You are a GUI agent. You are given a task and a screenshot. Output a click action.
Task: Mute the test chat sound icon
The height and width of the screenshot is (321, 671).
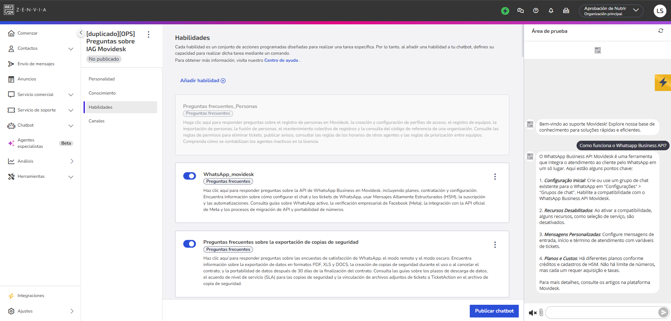click(x=533, y=313)
